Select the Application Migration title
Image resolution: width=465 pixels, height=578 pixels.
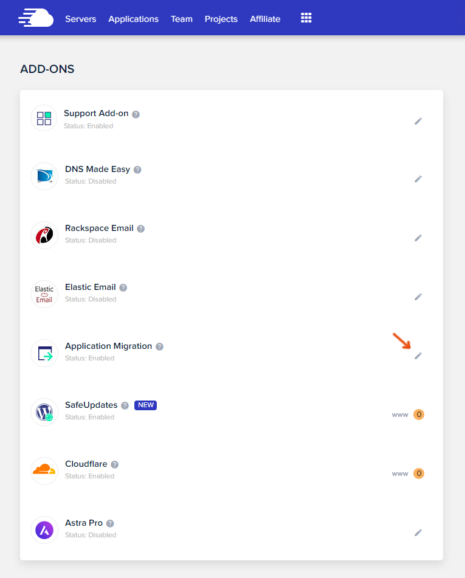(x=108, y=346)
